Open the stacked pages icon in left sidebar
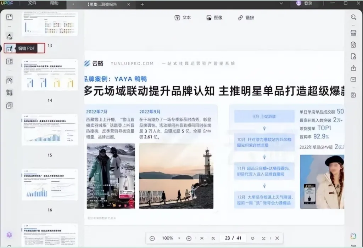The height and width of the screenshot is (248, 363). tap(9, 106)
